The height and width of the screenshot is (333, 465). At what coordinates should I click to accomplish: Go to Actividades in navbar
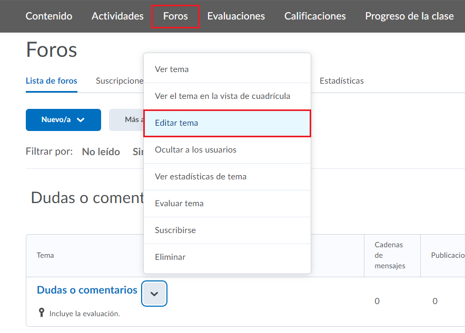tap(117, 16)
